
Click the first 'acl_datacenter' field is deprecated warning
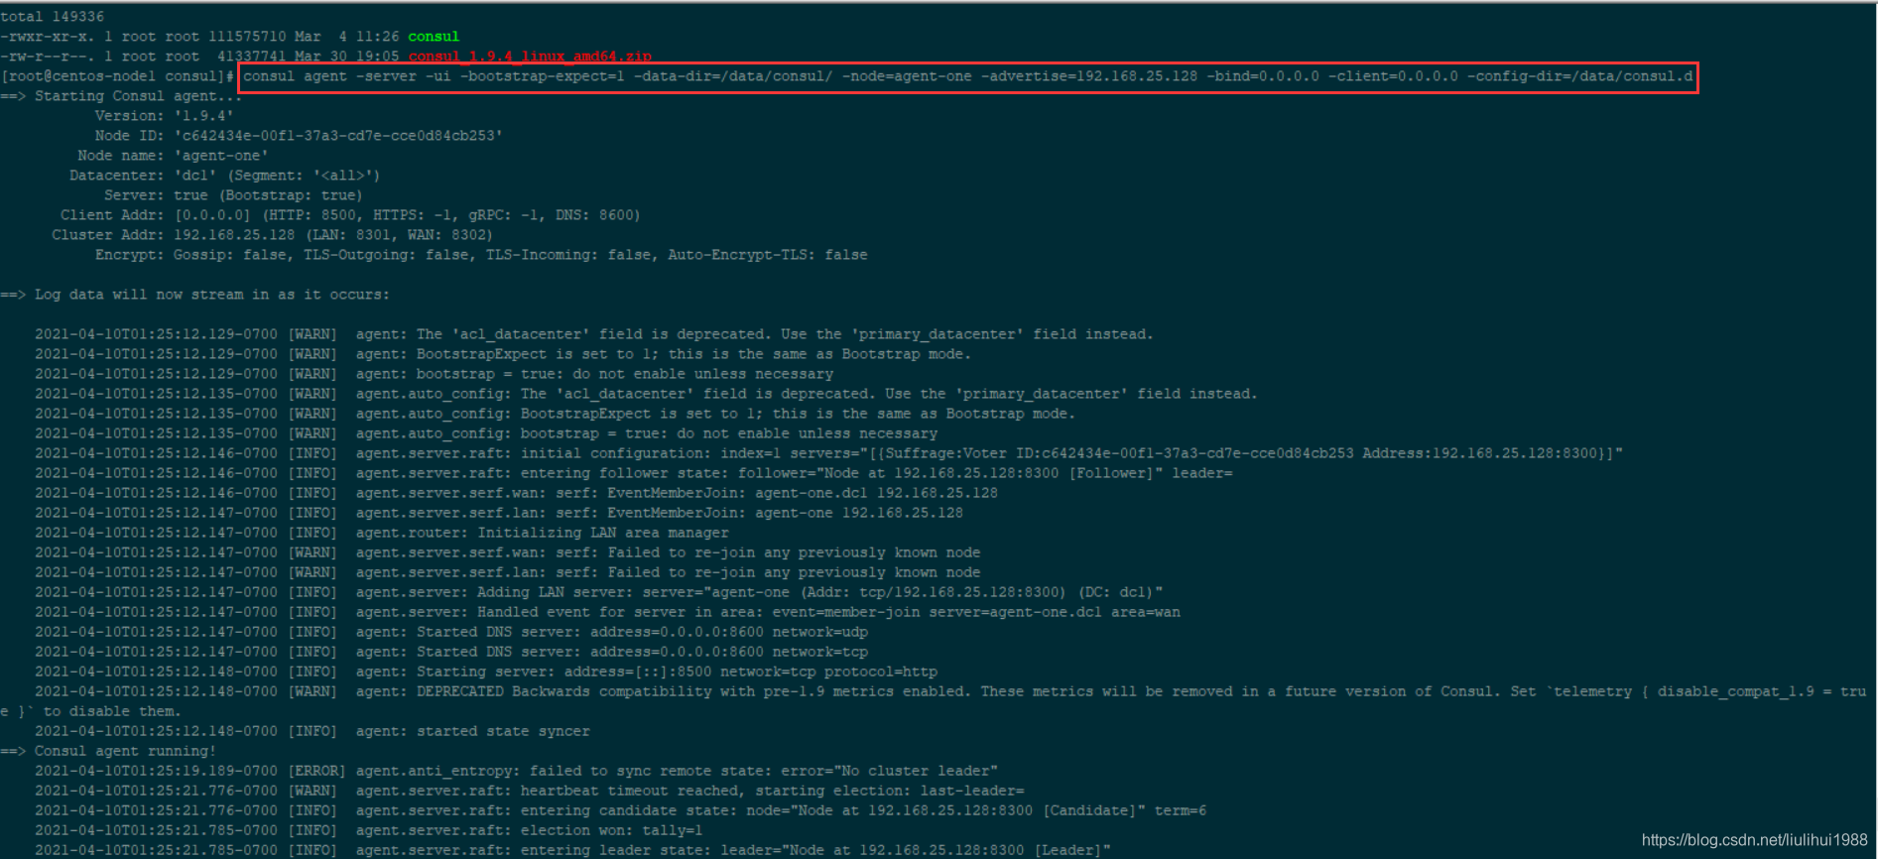tap(594, 334)
